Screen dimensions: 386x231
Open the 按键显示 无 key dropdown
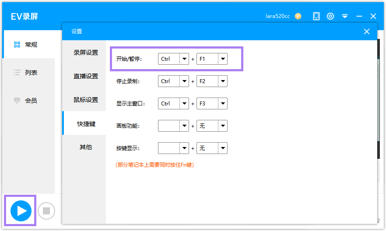click(223, 148)
